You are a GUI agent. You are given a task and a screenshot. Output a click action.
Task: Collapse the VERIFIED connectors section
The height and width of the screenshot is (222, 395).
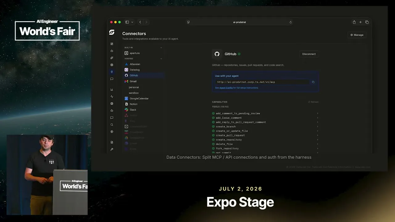[161, 59]
